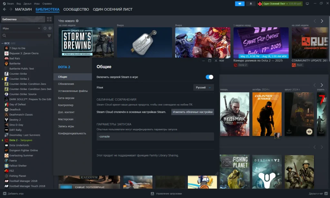Image resolution: width=330 pixels, height=198 pixels.
Task: Select the Мастерская section
Action: (73, 119)
